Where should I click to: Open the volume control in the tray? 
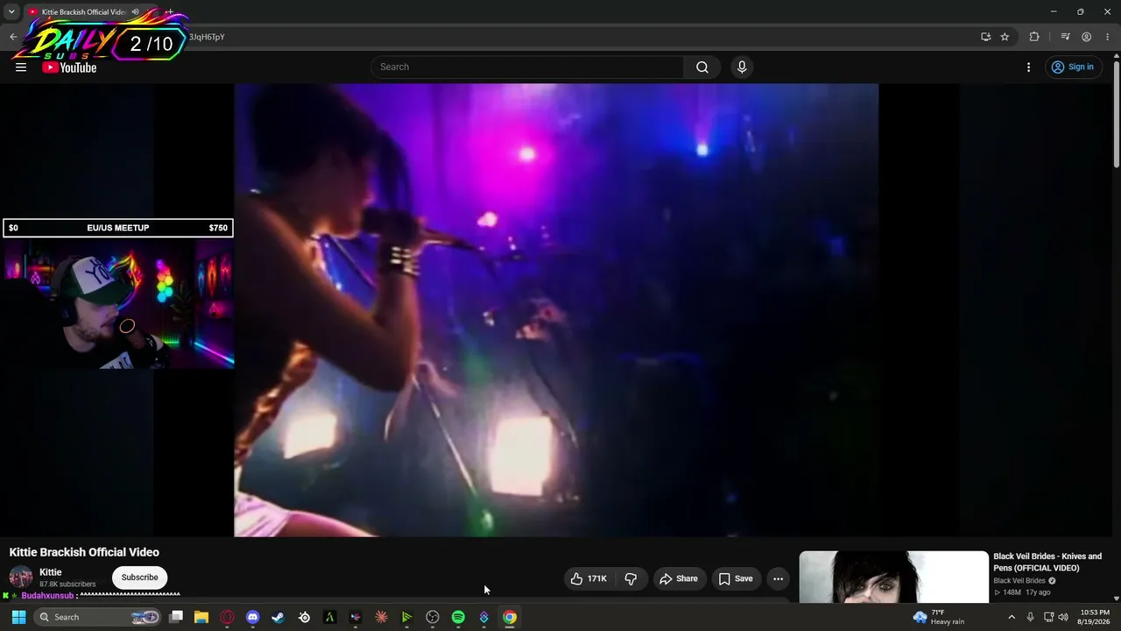pos(1063,617)
